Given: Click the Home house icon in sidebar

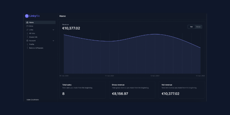Looking at the screenshot, I should [x=27, y=22].
